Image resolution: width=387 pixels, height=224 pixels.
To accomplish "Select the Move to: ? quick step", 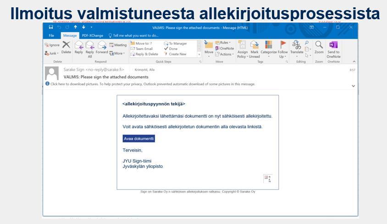I will tap(141, 44).
